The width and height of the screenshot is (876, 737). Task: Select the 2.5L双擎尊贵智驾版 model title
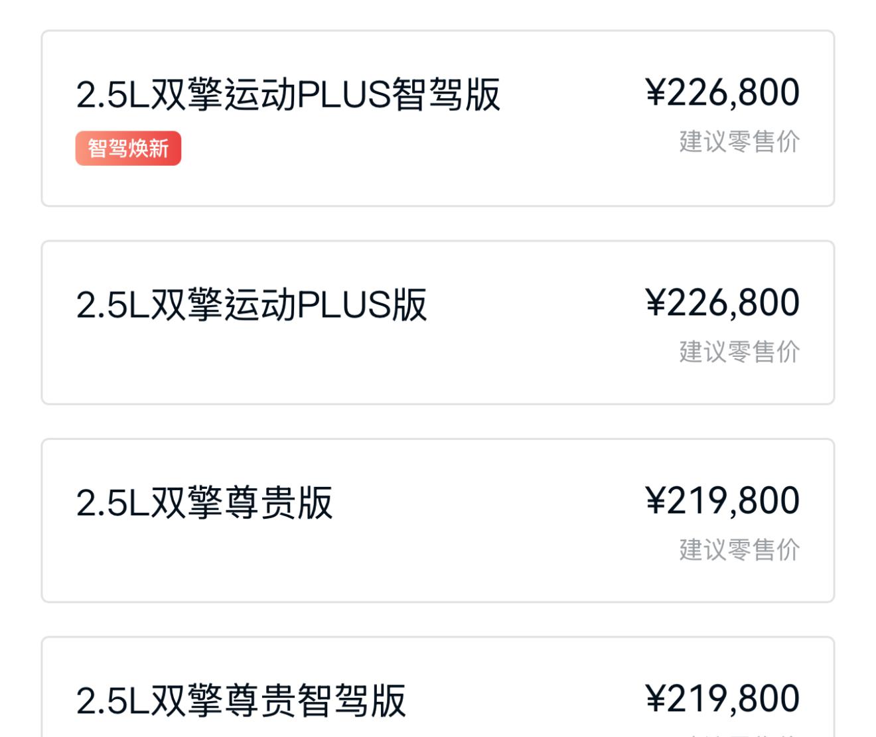click(x=241, y=701)
